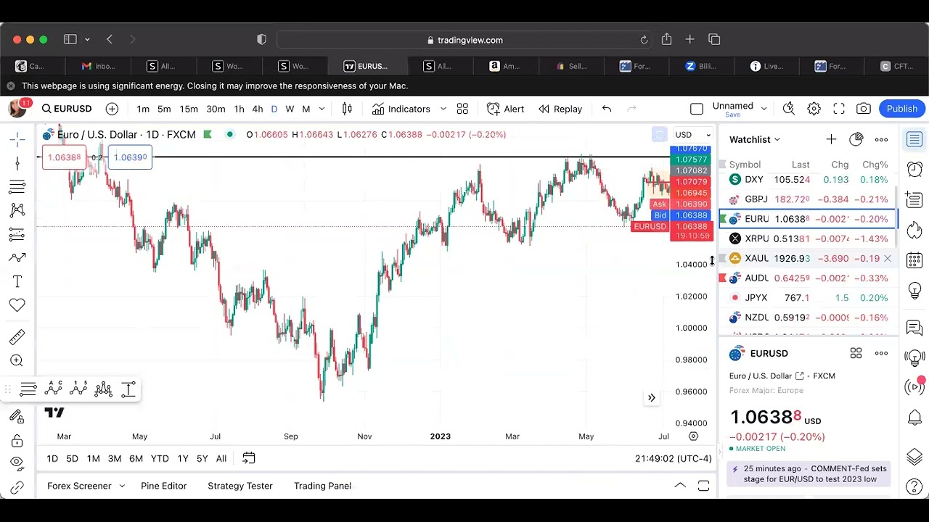Select the 1m timeframe
The width and height of the screenshot is (929, 522).
pos(143,109)
